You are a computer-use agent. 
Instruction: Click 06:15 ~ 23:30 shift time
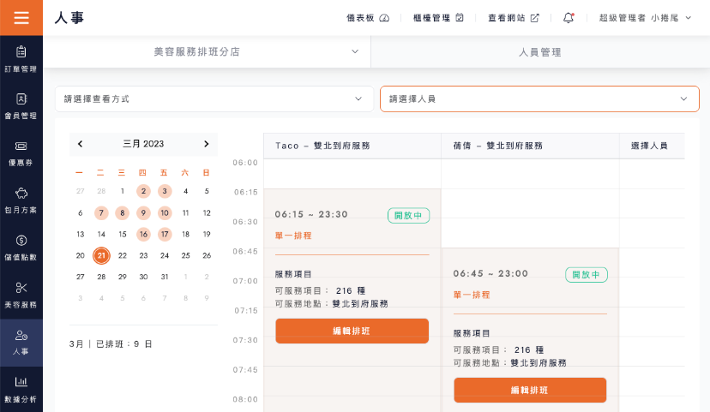pos(311,214)
